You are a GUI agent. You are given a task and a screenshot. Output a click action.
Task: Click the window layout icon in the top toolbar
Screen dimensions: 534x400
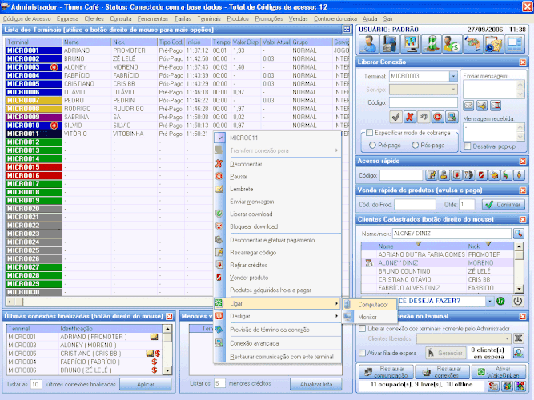514,44
